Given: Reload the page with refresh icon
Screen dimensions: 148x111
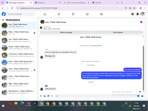Looking at the screenshot, I should [x=12, y=8].
